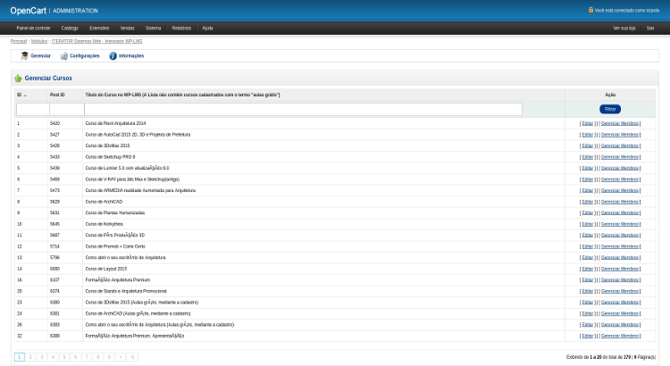Click the Post ID cell 5439
Screen dimensions: 670x366
point(54,168)
